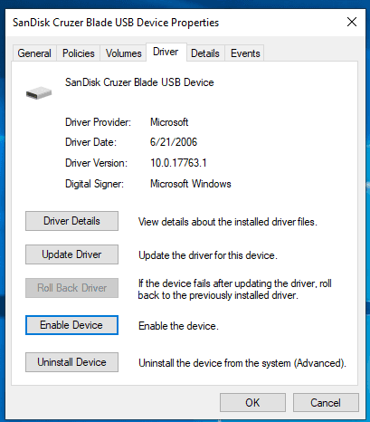Switch to the Details tab

pos(205,53)
